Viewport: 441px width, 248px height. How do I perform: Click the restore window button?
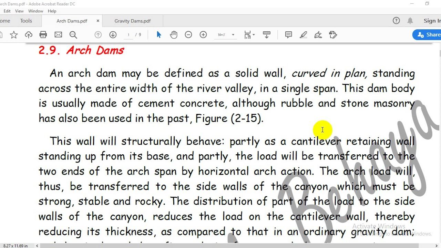[427, 4]
